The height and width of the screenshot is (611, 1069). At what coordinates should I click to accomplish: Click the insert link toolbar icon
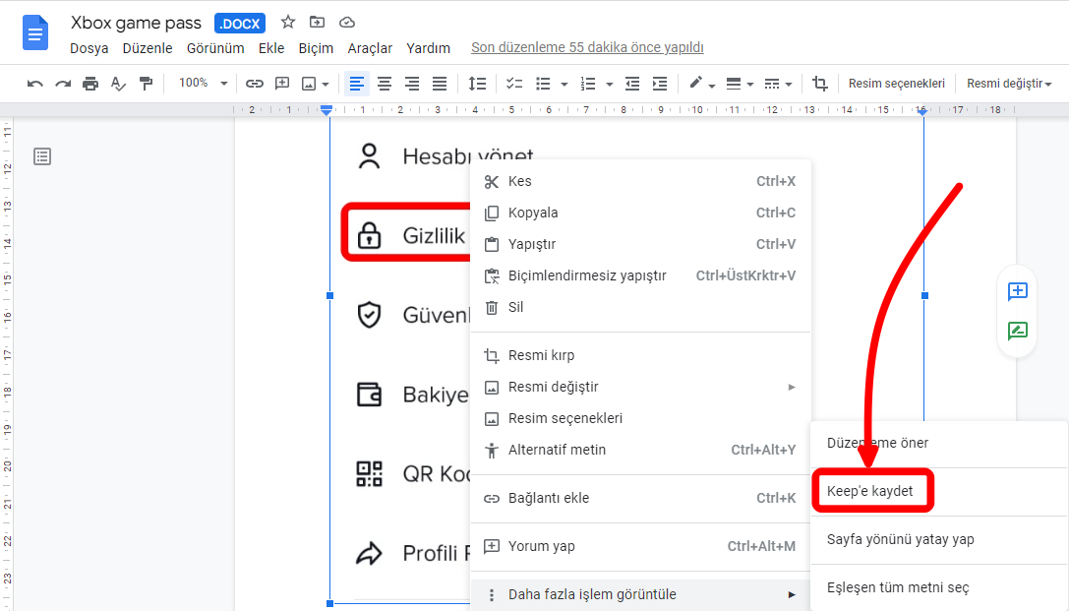tap(255, 84)
